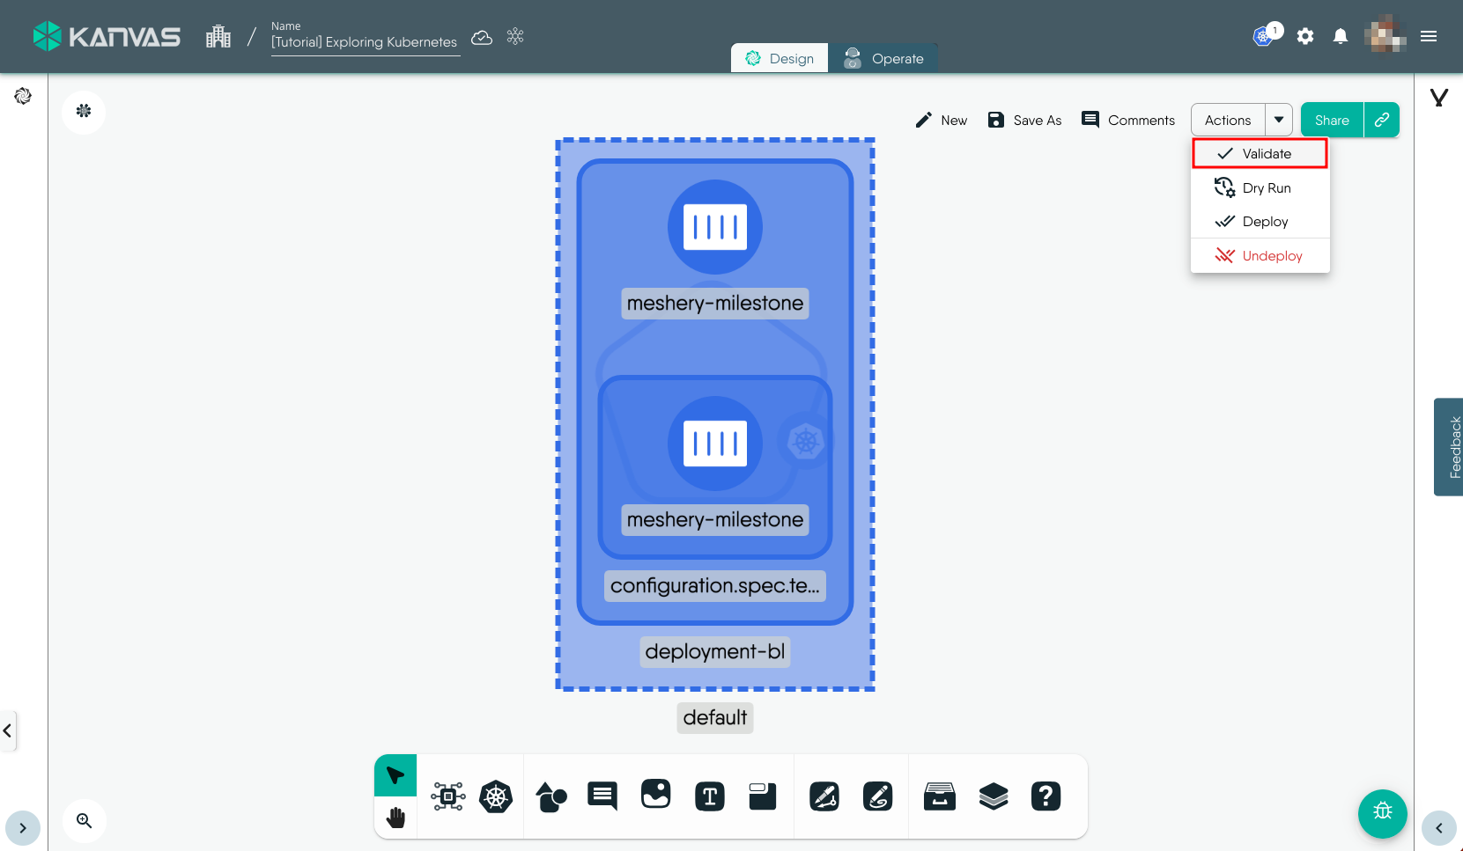Select the text tool in toolbar

(x=710, y=797)
